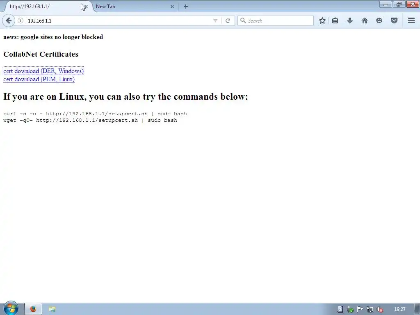The height and width of the screenshot is (315, 420).
Task: Open the Downloads arrow panel
Action: [x=350, y=21]
